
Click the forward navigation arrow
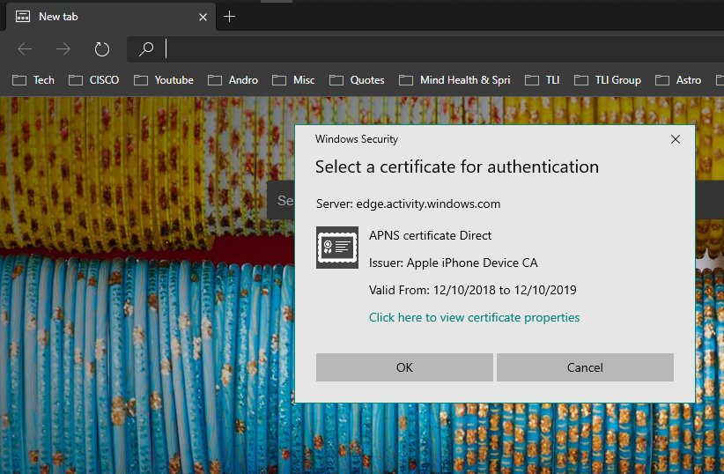point(63,49)
